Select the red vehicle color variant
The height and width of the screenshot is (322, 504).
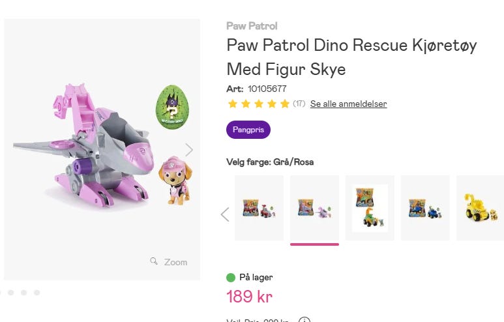point(259,207)
